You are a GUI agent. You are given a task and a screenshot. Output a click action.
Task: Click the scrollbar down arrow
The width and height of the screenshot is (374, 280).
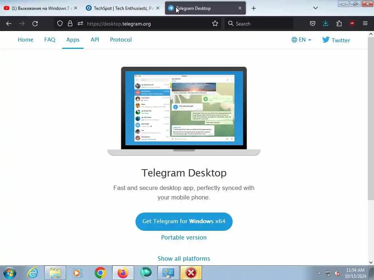tap(371, 262)
